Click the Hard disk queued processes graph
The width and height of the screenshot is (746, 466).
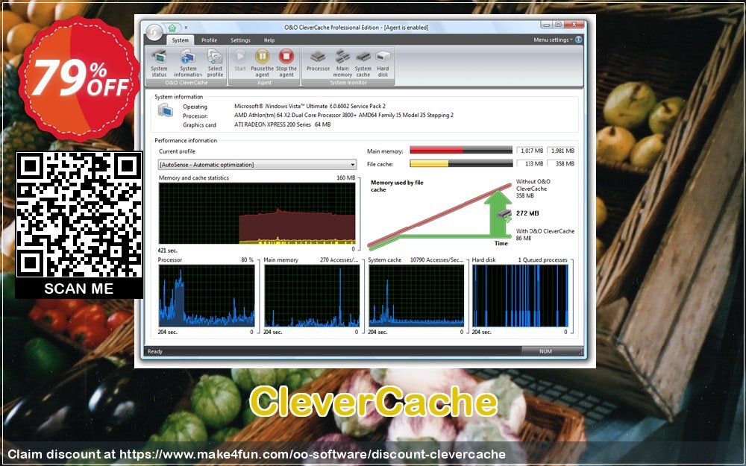click(x=521, y=296)
